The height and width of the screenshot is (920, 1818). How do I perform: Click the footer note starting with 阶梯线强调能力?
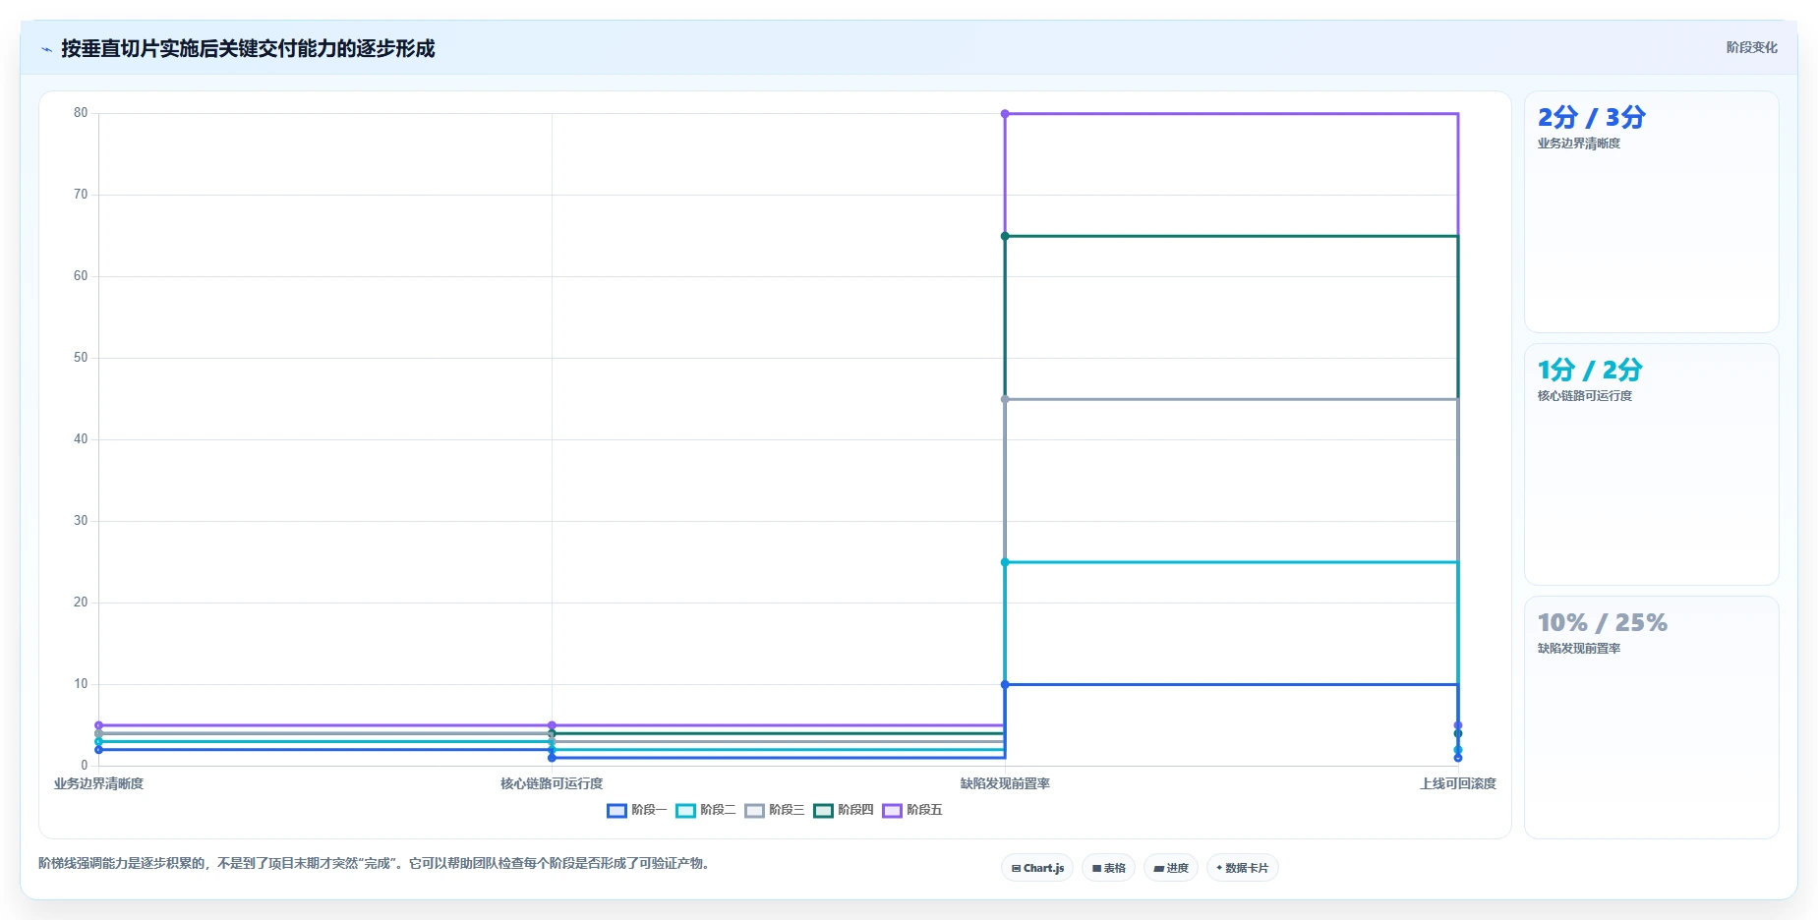pos(374,863)
